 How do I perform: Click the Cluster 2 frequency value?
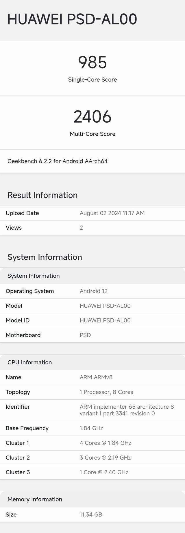click(x=105, y=458)
